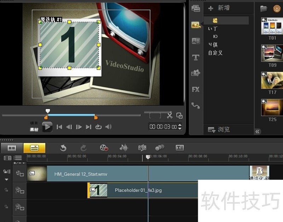
Task: Expand the track list arrow below ripple icon
Action: (6, 179)
